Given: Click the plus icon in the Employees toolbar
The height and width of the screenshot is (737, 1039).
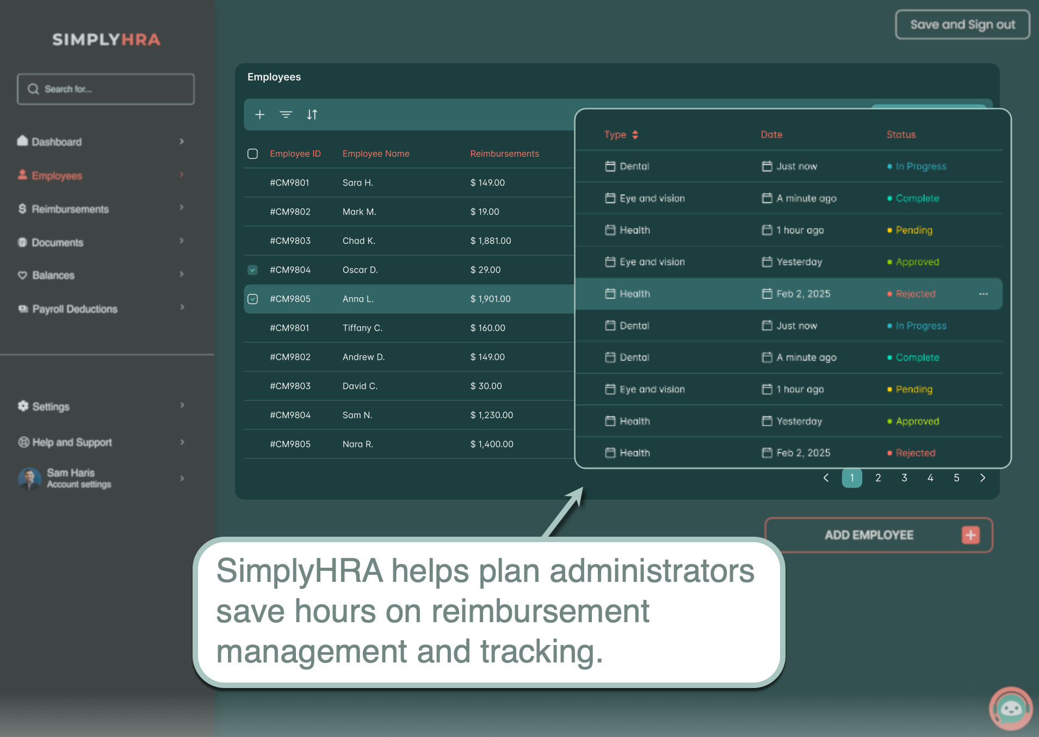Looking at the screenshot, I should click(260, 114).
